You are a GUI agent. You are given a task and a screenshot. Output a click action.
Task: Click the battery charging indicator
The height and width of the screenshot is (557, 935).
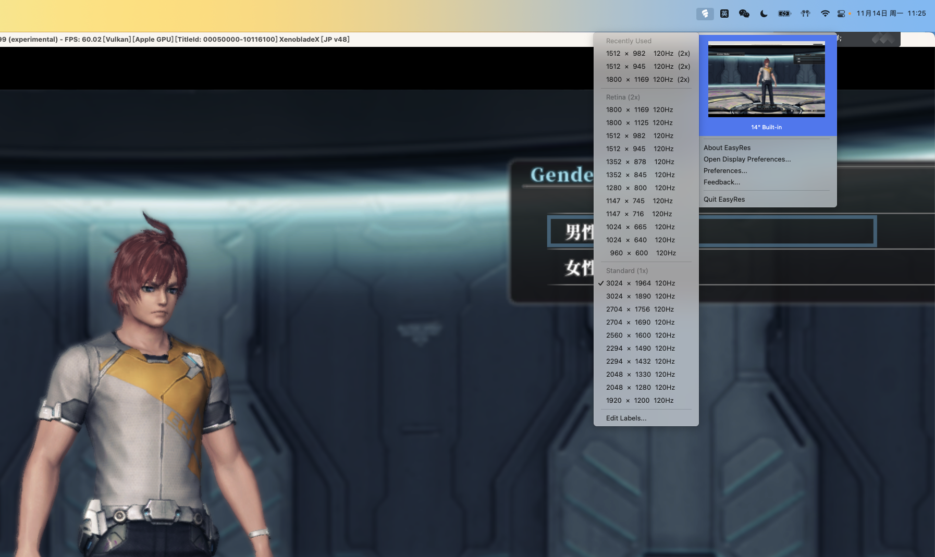coord(784,14)
